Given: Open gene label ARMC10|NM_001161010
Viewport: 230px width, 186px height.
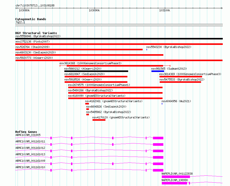Looking at the screenshot, I should pyautogui.click(x=30, y=167).
